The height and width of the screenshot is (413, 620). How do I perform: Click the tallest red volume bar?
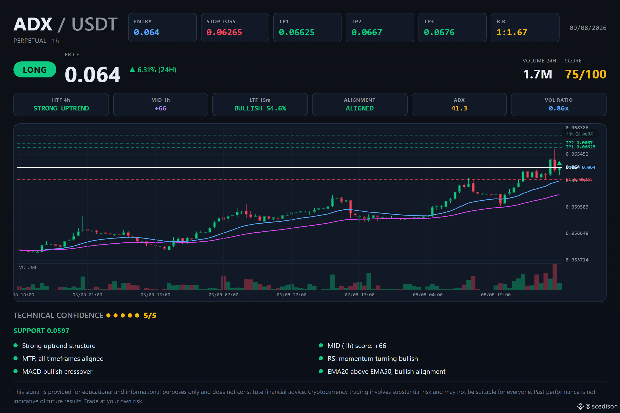coord(555,277)
